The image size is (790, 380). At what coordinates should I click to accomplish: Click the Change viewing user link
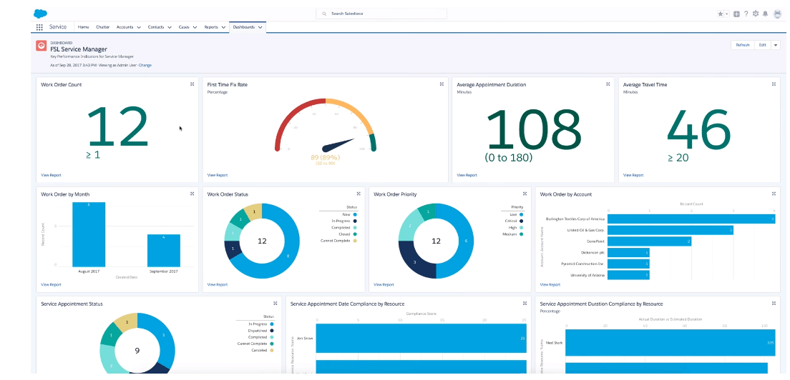coord(145,65)
